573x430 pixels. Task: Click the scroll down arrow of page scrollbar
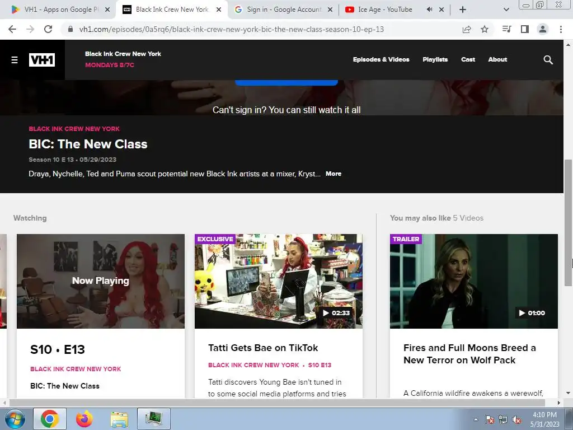tap(568, 394)
